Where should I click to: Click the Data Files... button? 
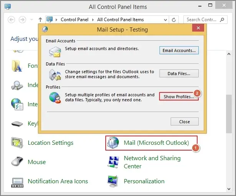[179, 74]
